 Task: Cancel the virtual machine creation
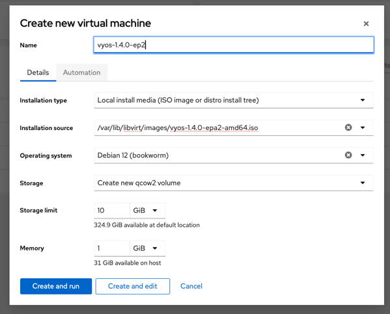[191, 286]
